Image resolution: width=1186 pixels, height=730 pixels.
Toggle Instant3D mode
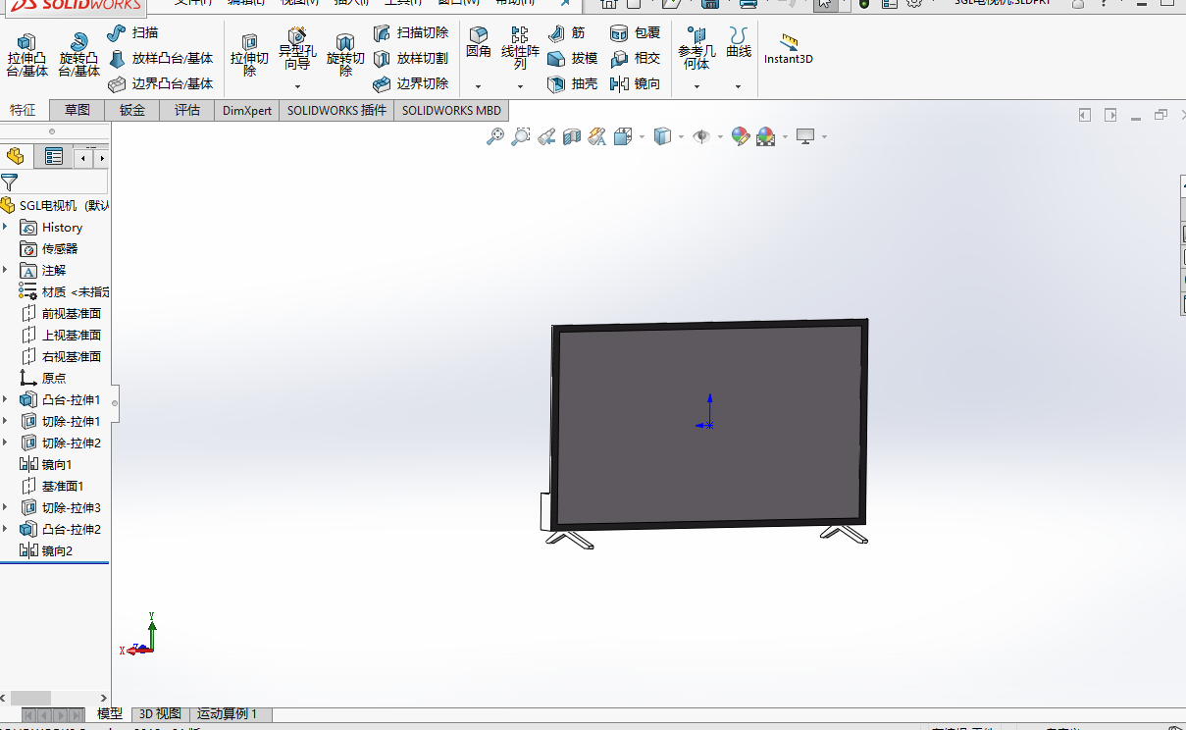(x=789, y=49)
